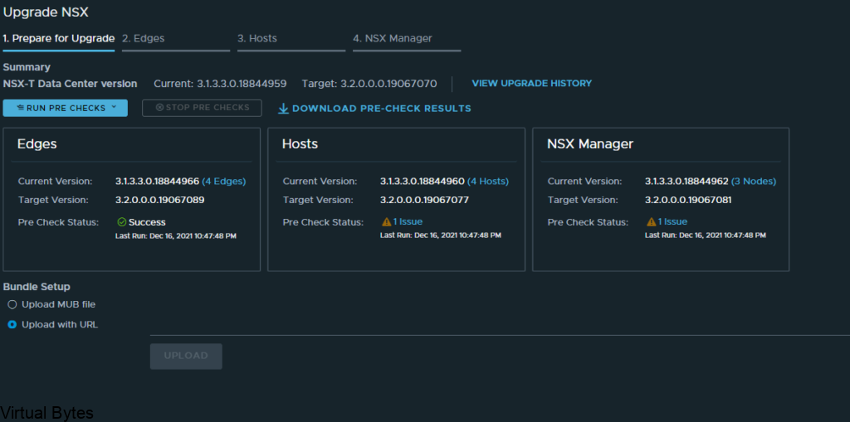Click the NSX Manager card title
The width and height of the screenshot is (850, 422).
point(590,144)
